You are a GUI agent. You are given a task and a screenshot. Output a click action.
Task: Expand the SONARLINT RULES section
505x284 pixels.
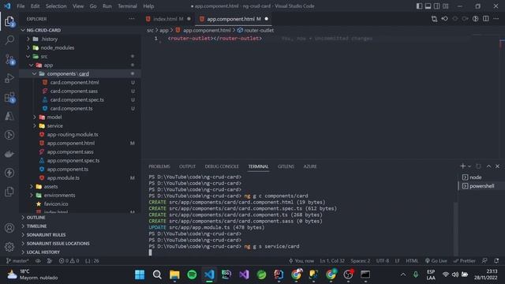tap(46, 235)
